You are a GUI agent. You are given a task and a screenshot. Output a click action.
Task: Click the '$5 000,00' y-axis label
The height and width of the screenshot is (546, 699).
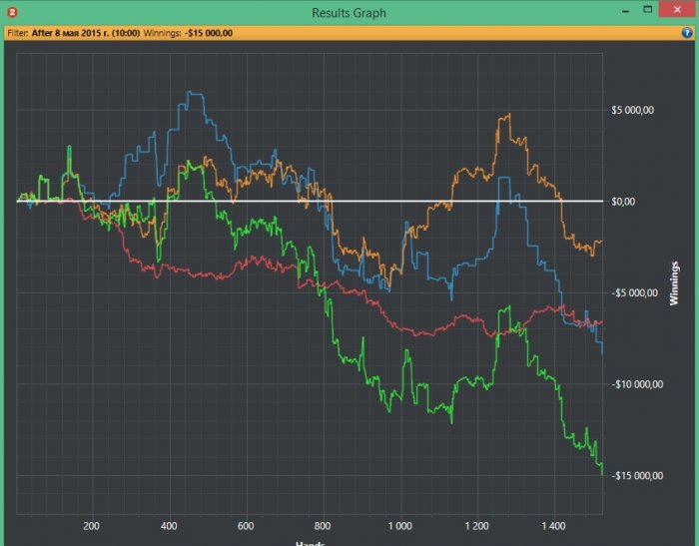[x=632, y=110]
